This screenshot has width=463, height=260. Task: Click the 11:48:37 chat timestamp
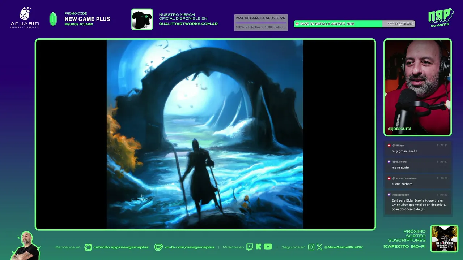point(442,162)
